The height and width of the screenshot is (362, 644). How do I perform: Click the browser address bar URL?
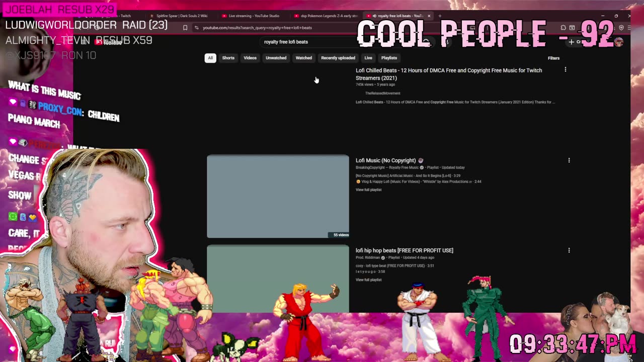(257, 28)
